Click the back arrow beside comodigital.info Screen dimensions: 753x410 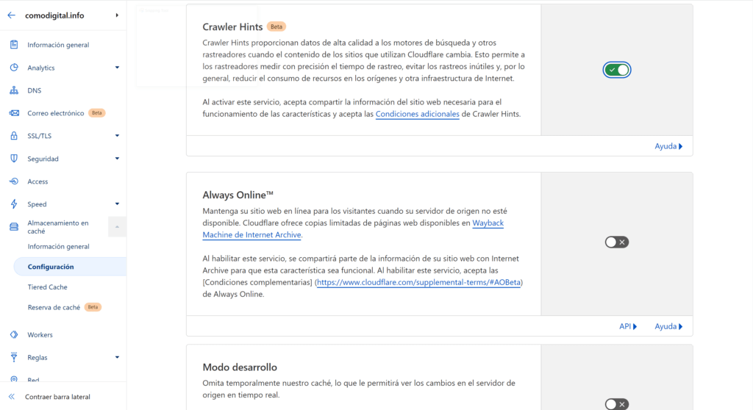(x=12, y=15)
